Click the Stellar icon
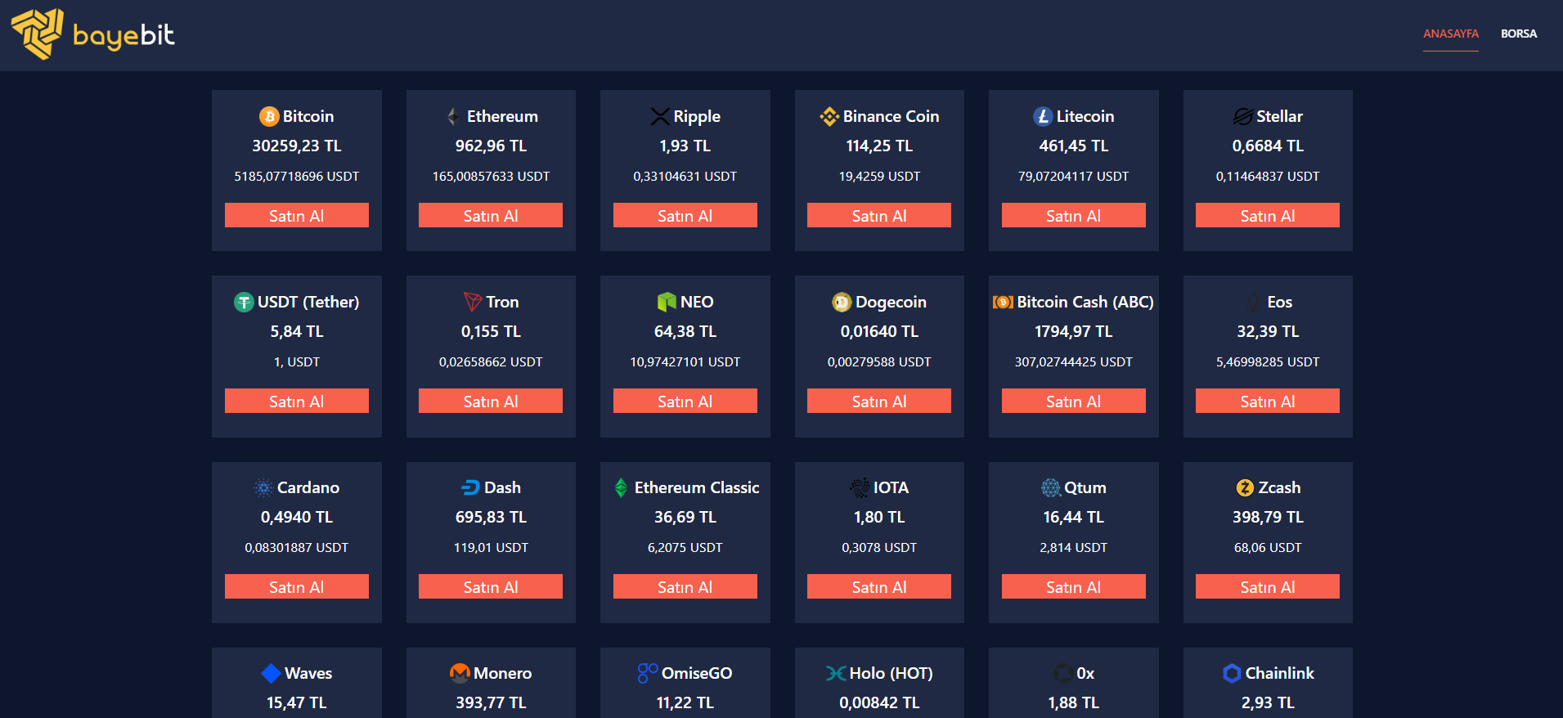This screenshot has height=718, width=1563. pos(1243,117)
